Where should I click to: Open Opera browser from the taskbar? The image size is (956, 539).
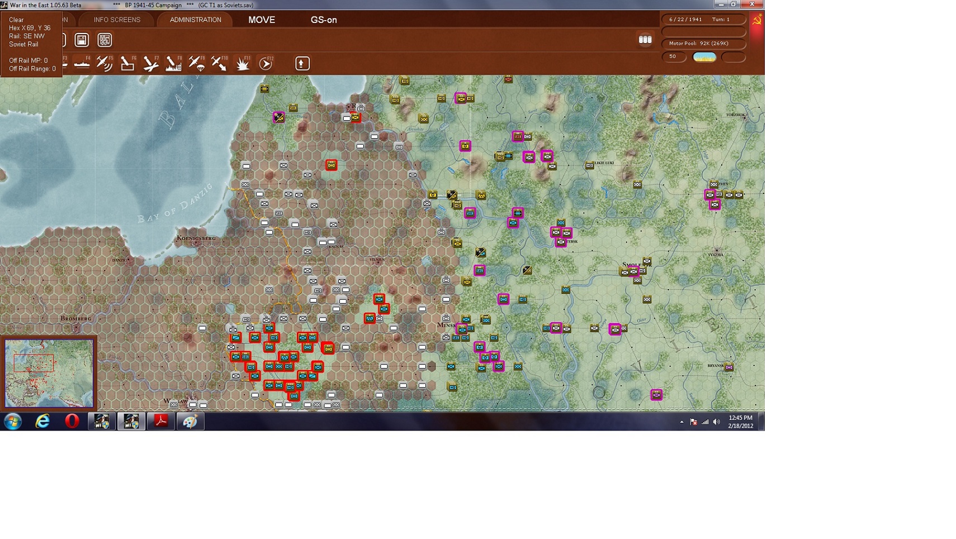[72, 421]
